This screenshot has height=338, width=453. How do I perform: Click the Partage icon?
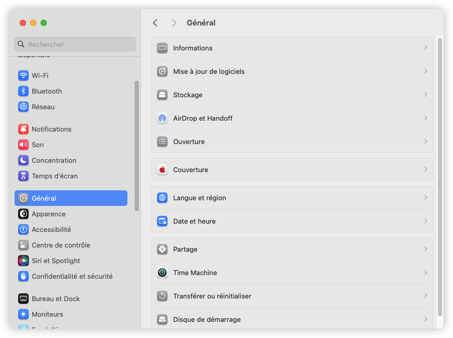click(x=162, y=249)
